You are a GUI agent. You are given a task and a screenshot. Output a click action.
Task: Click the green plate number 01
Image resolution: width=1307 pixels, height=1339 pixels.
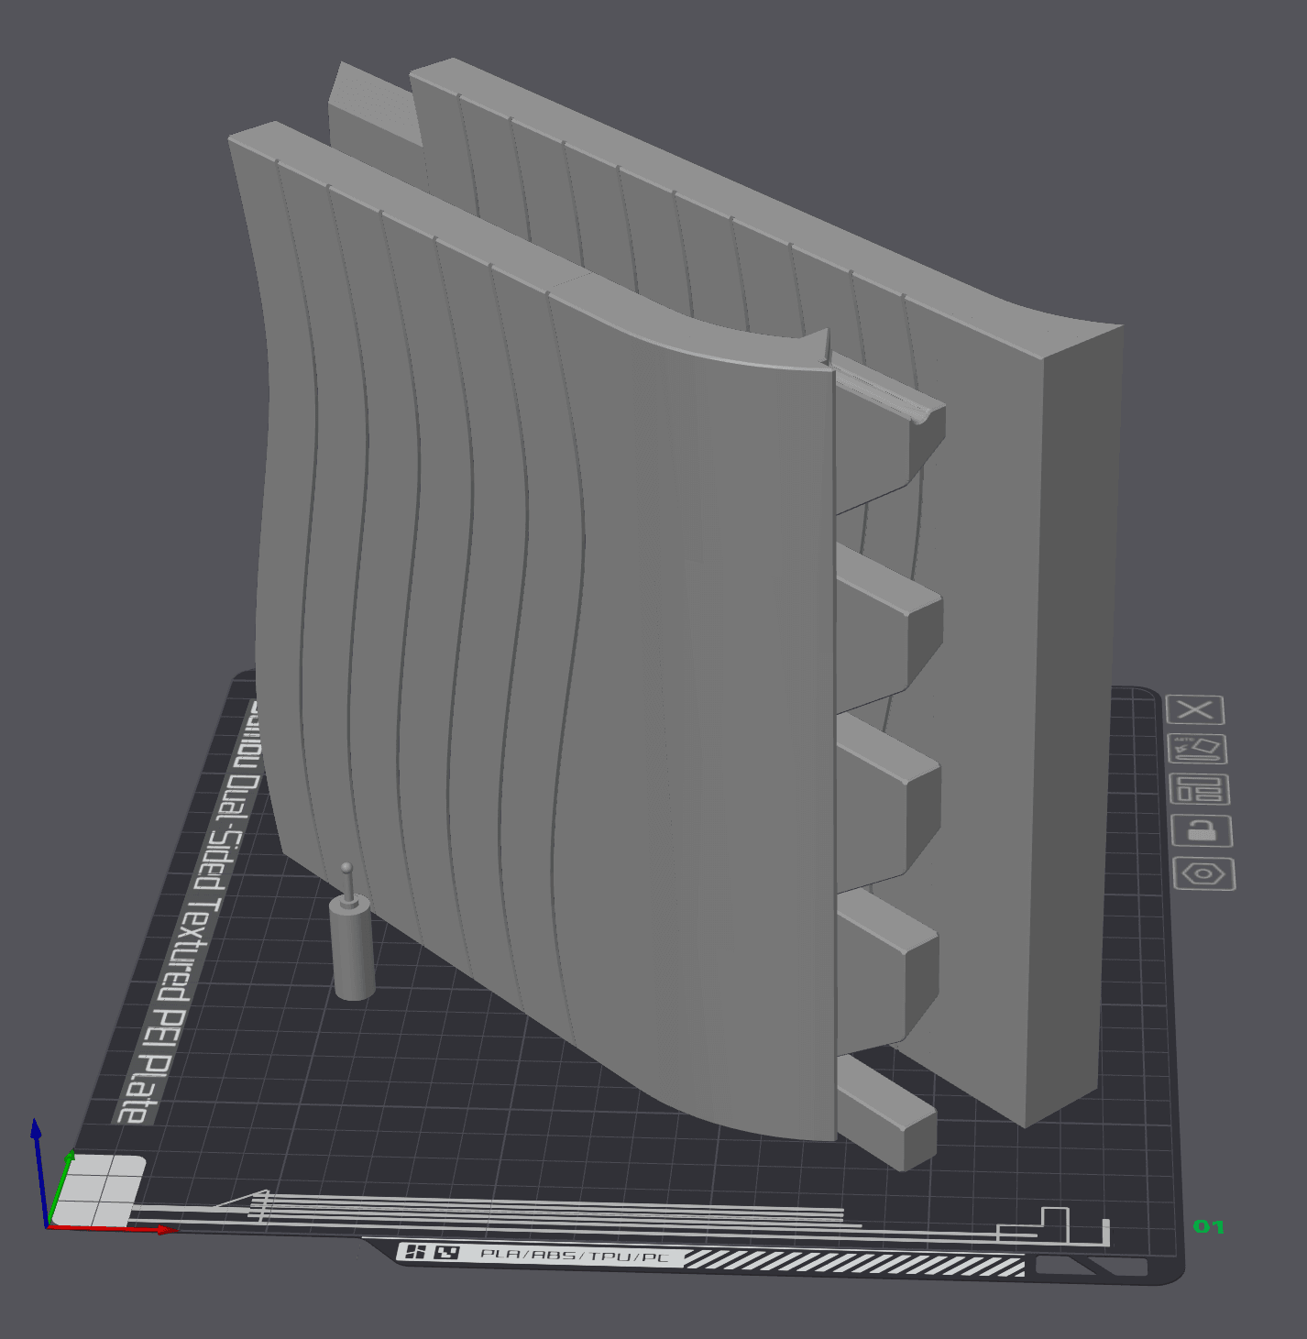coord(1208,1226)
